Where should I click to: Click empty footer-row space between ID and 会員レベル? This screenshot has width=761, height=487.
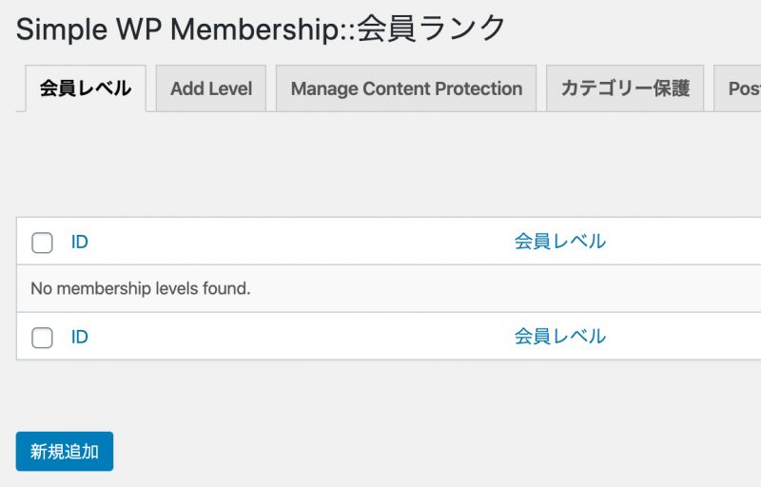(x=295, y=337)
